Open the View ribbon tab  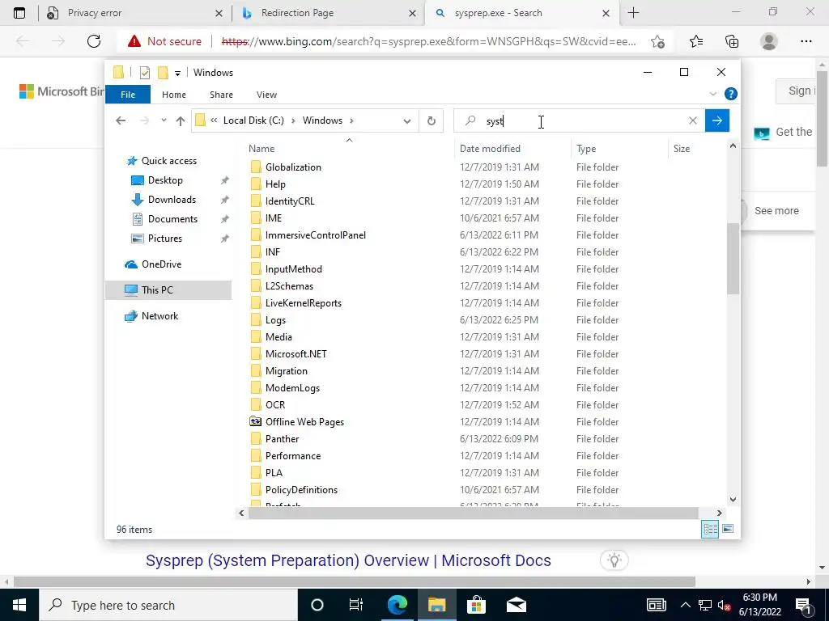click(266, 95)
